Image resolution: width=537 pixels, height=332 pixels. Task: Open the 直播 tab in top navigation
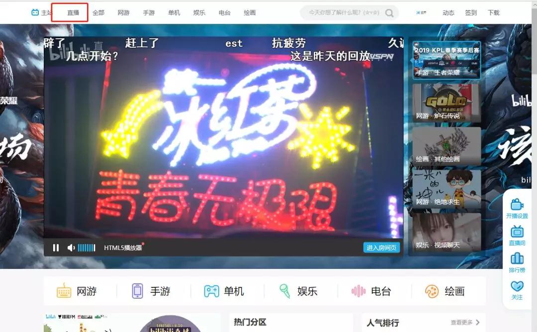click(x=73, y=12)
